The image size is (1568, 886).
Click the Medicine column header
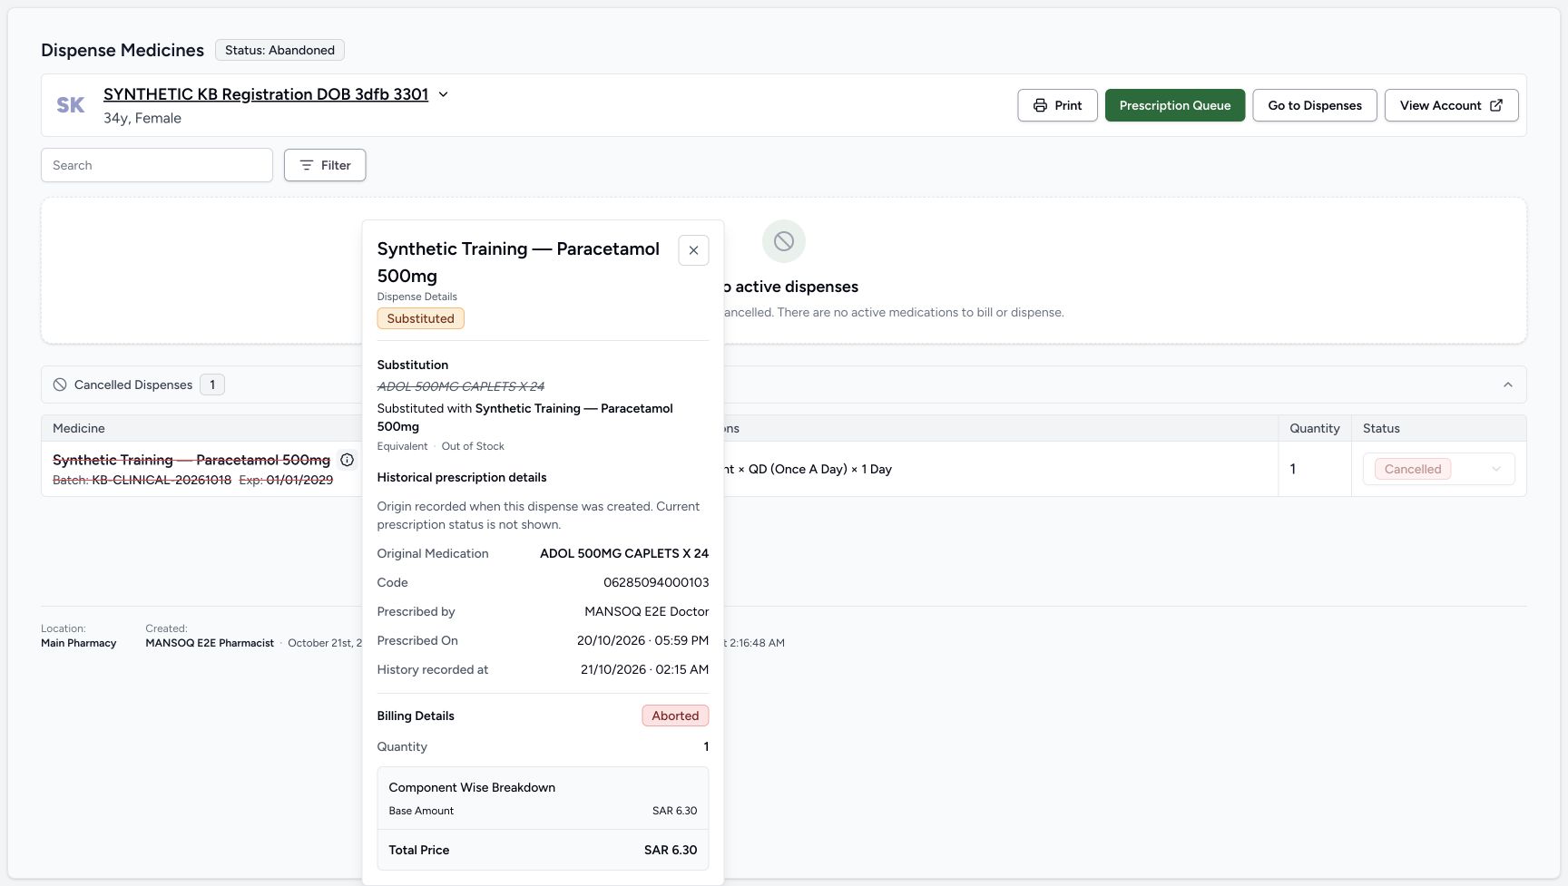pos(79,428)
